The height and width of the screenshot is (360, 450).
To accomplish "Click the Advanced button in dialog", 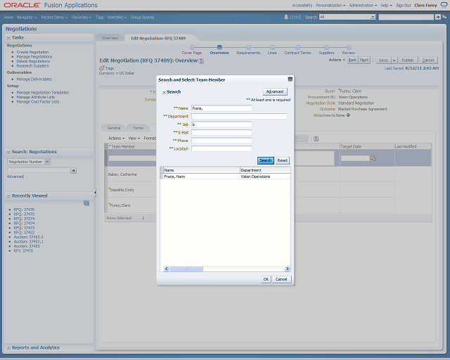I will [x=275, y=91].
